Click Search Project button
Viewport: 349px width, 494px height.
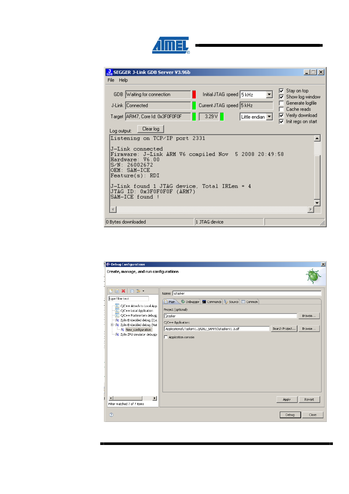pos(284,329)
